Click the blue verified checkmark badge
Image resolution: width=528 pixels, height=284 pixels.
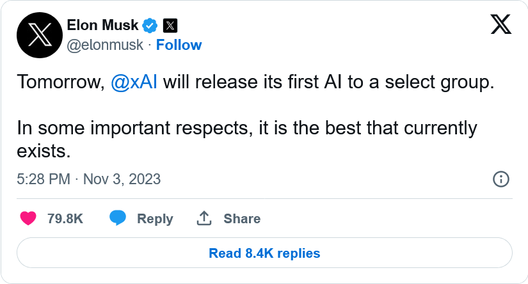coord(150,26)
